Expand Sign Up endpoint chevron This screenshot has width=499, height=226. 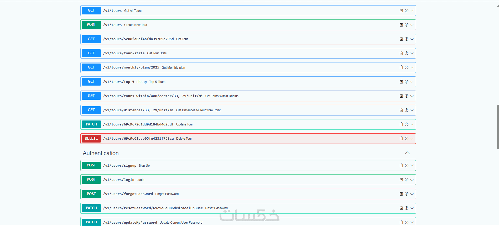click(x=412, y=166)
